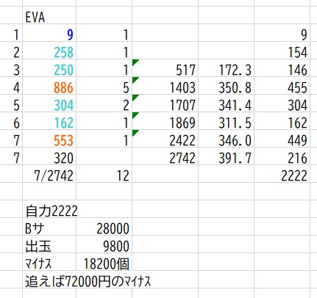Select the teal 258 cell
Image resolution: width=317 pixels, height=298 pixels.
coord(49,52)
